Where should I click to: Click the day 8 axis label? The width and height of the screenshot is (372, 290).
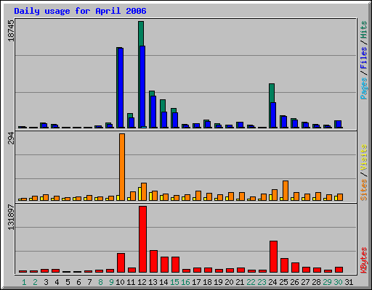(x=100, y=282)
